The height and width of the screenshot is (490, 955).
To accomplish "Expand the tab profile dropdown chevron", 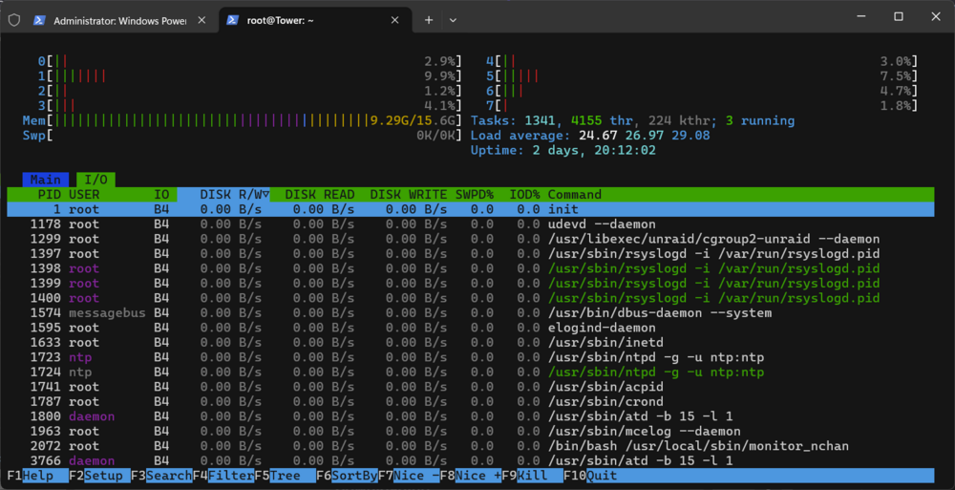I will pos(453,20).
